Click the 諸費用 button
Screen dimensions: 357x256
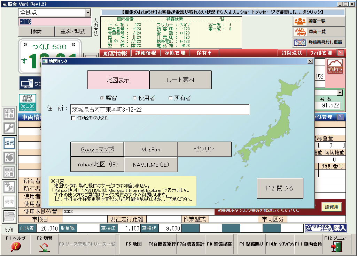(332, 207)
